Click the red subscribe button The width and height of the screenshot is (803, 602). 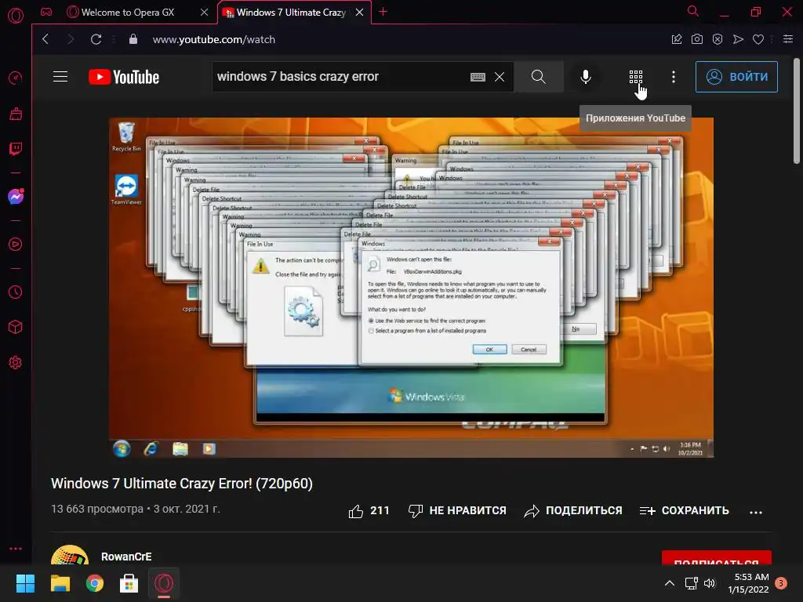pyautogui.click(x=717, y=557)
